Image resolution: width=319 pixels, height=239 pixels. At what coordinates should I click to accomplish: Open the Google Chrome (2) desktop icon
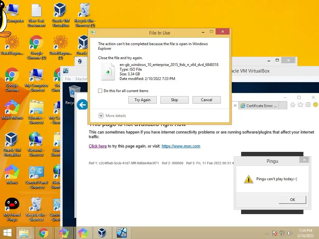pyautogui.click(x=36, y=48)
